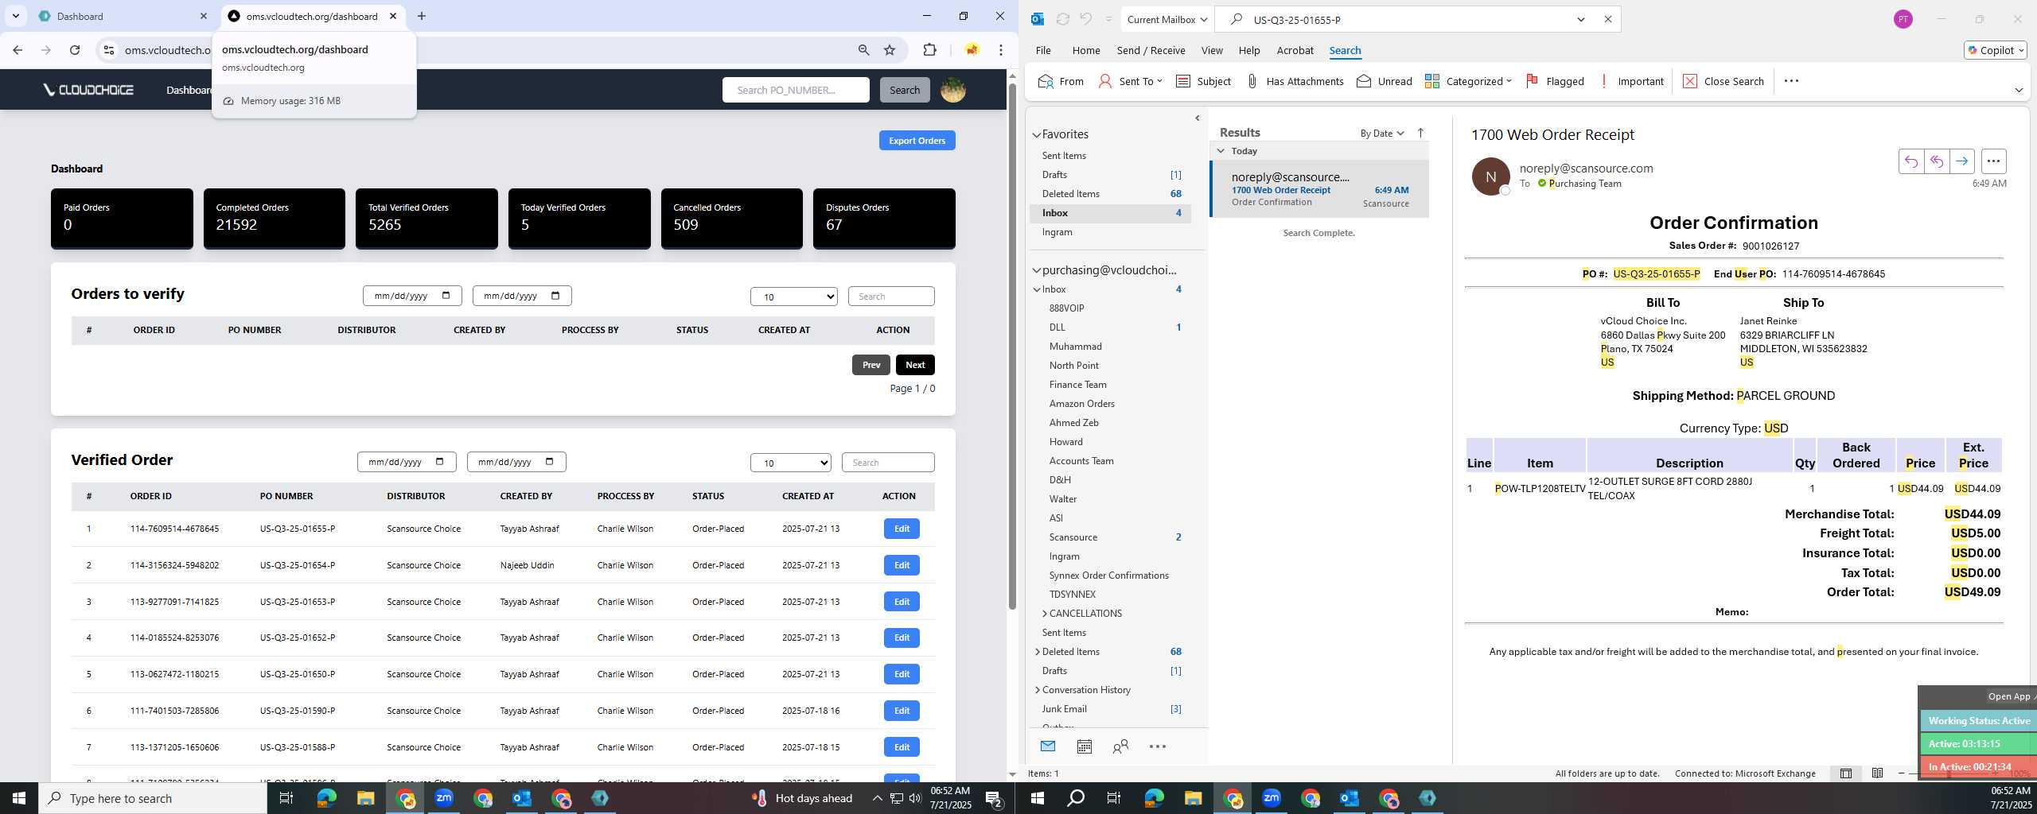Select the Scansource mail folder
This screenshot has height=814, width=2037.
click(x=1073, y=537)
